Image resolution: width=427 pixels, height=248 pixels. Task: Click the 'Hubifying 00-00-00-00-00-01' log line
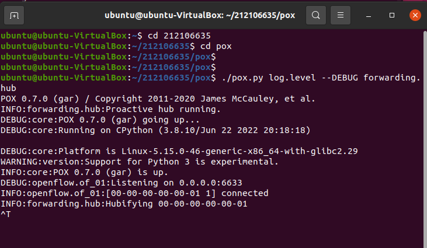click(x=124, y=204)
